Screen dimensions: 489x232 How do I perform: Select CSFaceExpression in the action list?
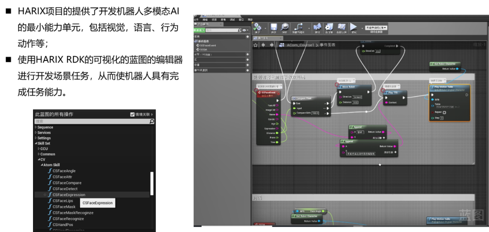click(69, 195)
